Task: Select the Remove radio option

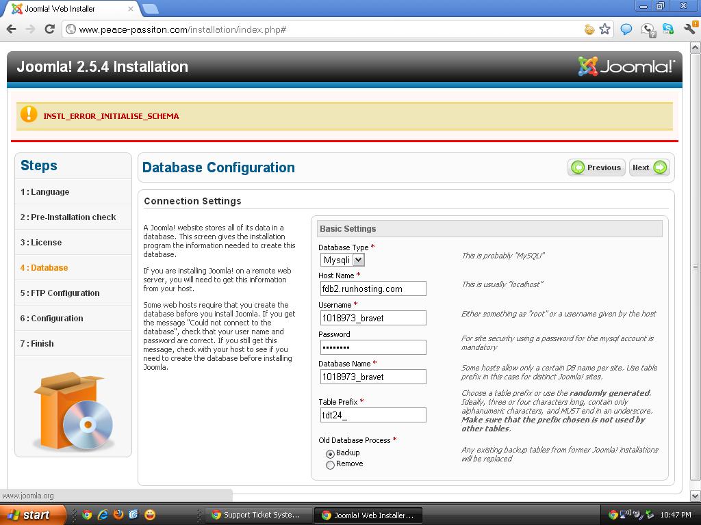Action: point(330,465)
